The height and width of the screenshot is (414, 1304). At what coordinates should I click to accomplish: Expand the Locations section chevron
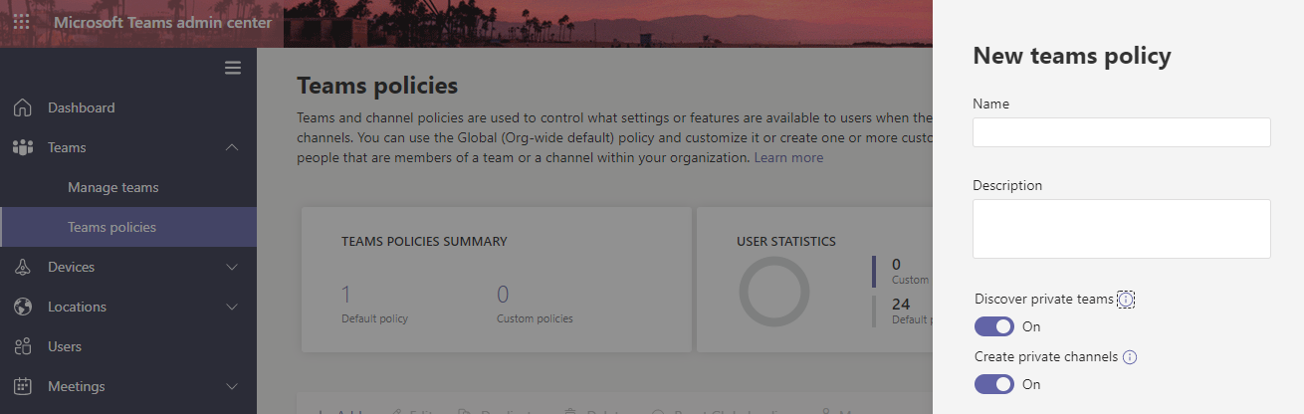click(x=232, y=307)
